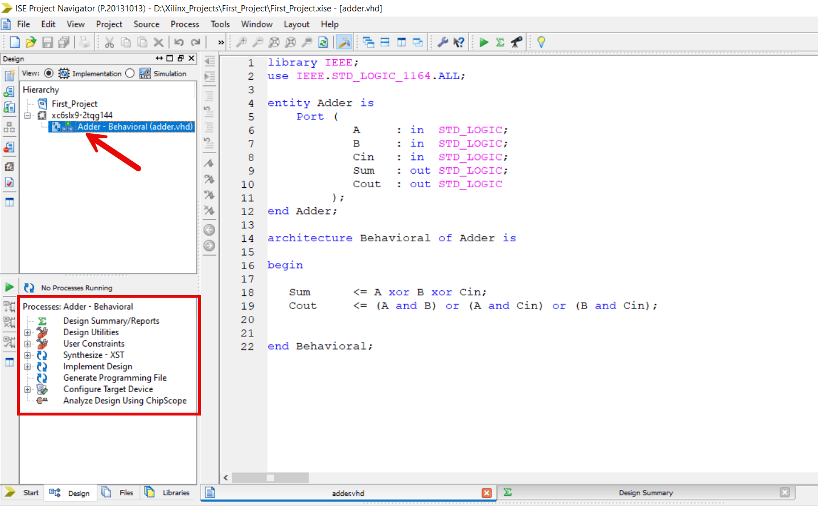Activate the context help pointer icon

[x=459, y=42]
